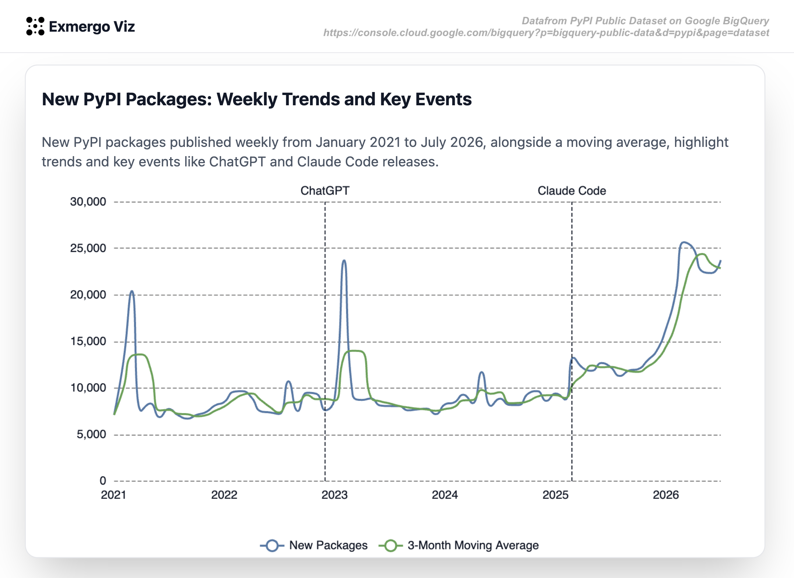Viewport: 794px width, 578px height.
Task: Click the chart description paragraph
Action: (x=385, y=152)
